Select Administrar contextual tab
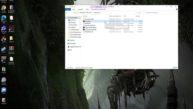The image size is (193, 109). (99, 7)
